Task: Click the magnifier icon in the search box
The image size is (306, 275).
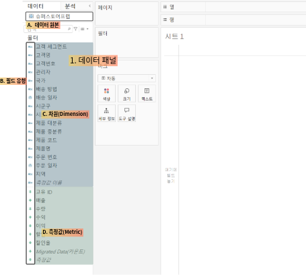Action: click(69, 29)
